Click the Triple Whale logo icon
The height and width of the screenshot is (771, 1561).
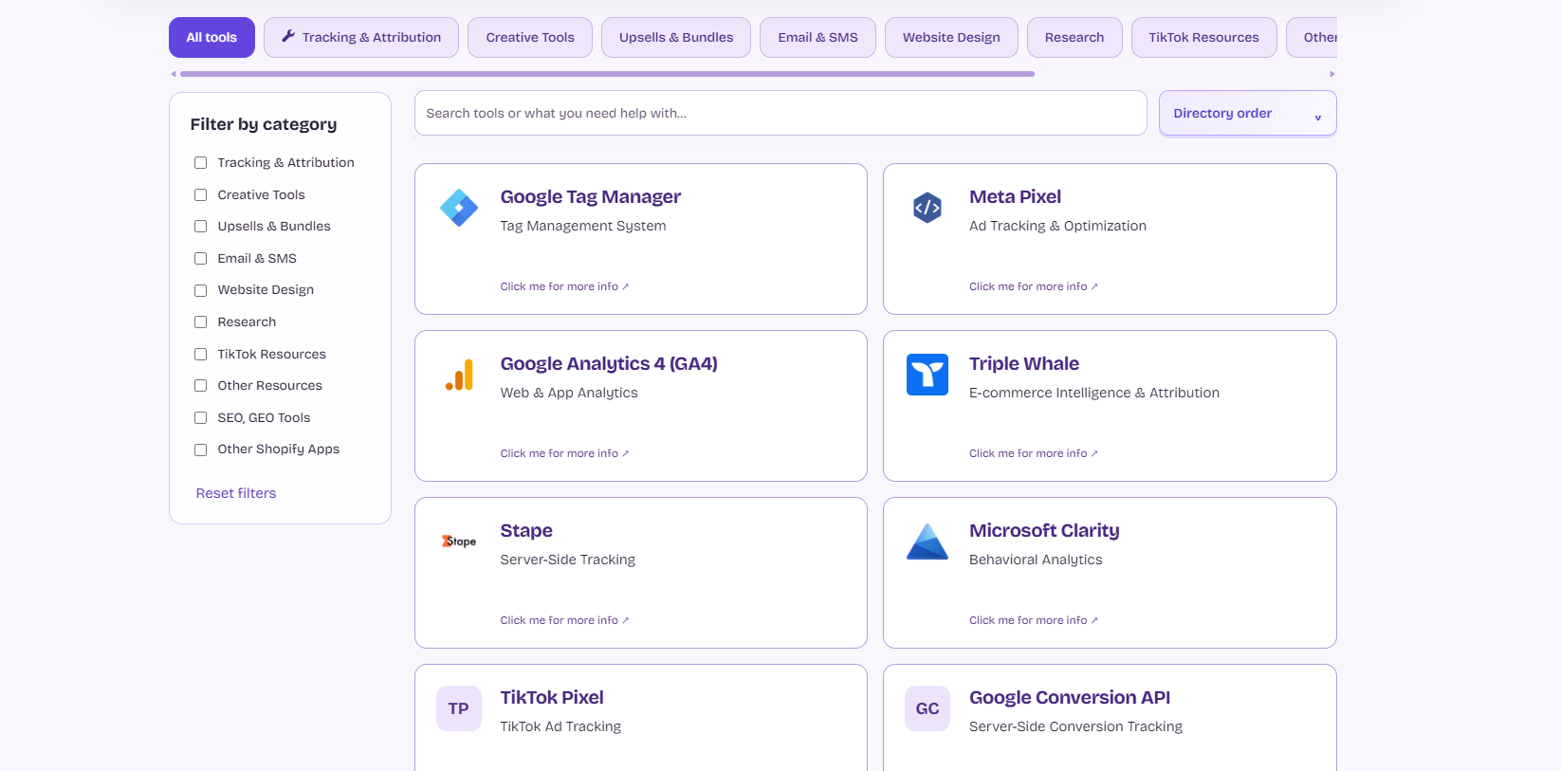(x=927, y=375)
